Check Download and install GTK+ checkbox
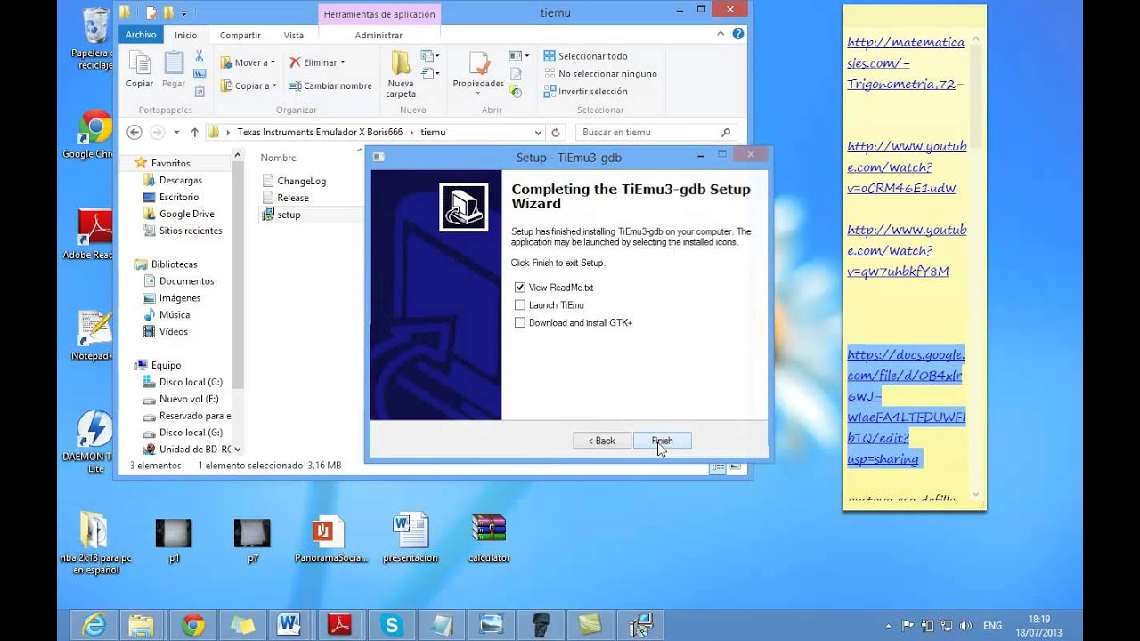Viewport: 1140px width, 641px height. click(x=520, y=323)
